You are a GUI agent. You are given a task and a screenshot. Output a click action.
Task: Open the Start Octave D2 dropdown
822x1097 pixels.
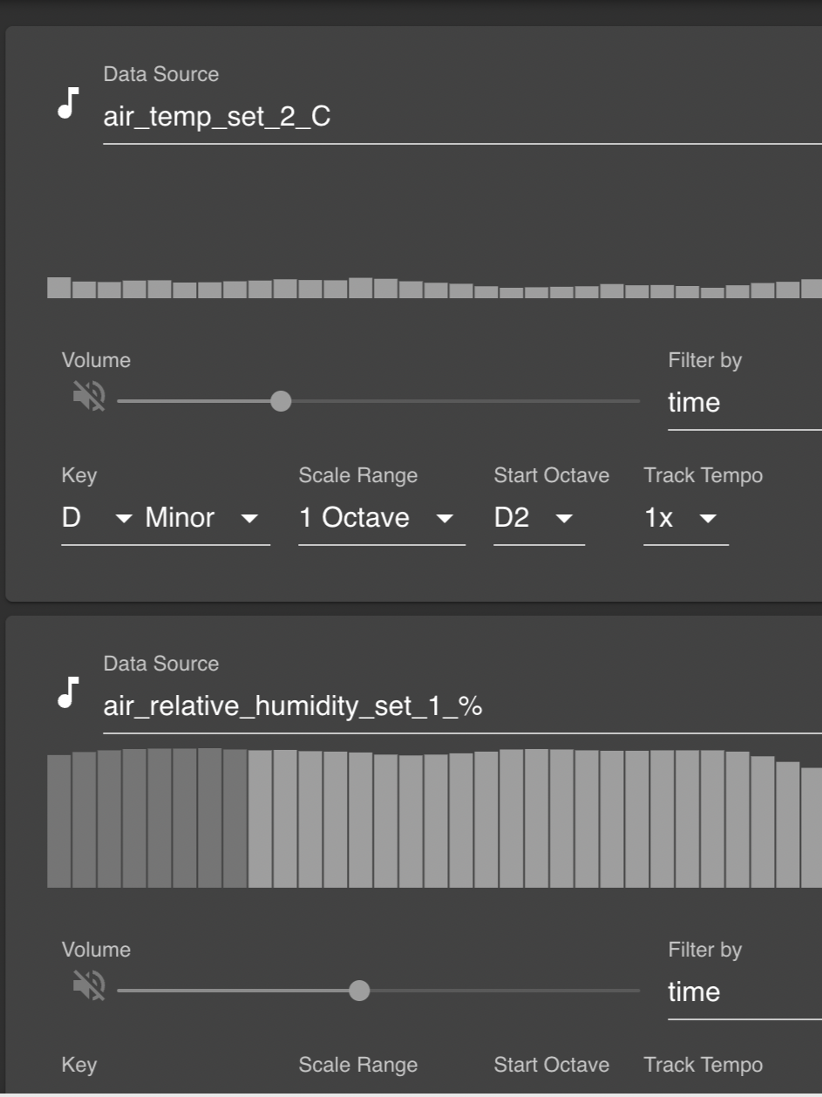point(564,519)
